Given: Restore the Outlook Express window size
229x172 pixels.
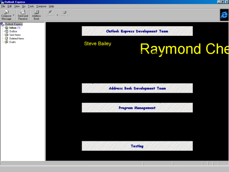Looking at the screenshot, I should click(223, 2).
